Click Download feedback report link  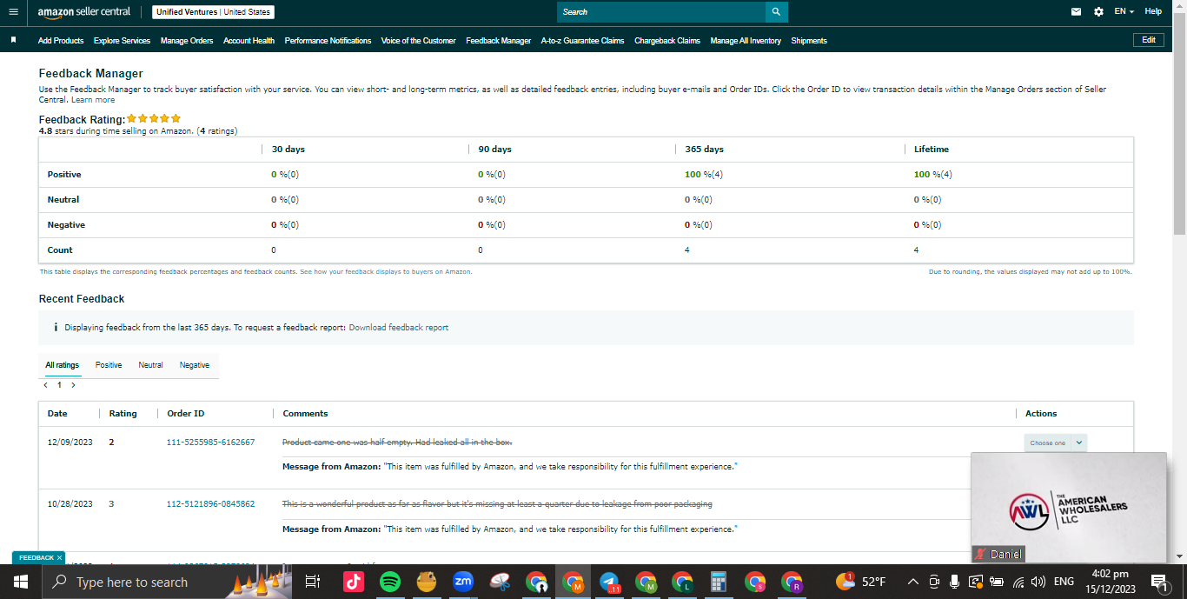(399, 328)
